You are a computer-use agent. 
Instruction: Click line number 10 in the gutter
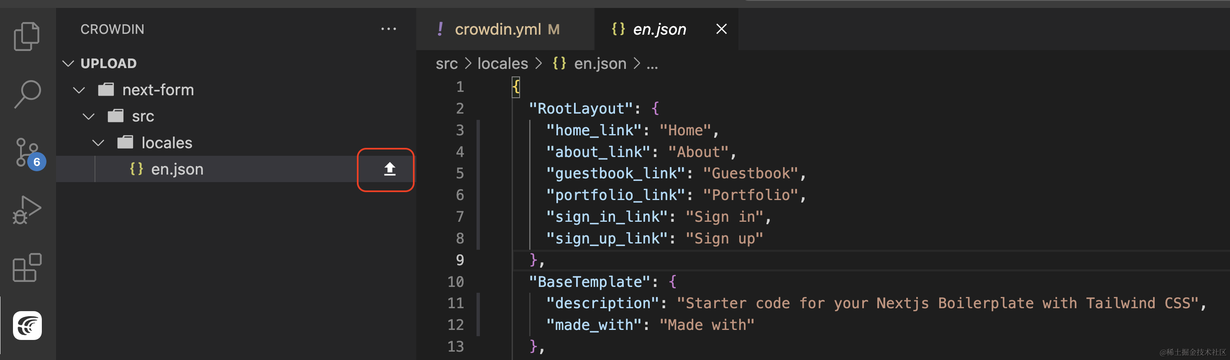(456, 282)
